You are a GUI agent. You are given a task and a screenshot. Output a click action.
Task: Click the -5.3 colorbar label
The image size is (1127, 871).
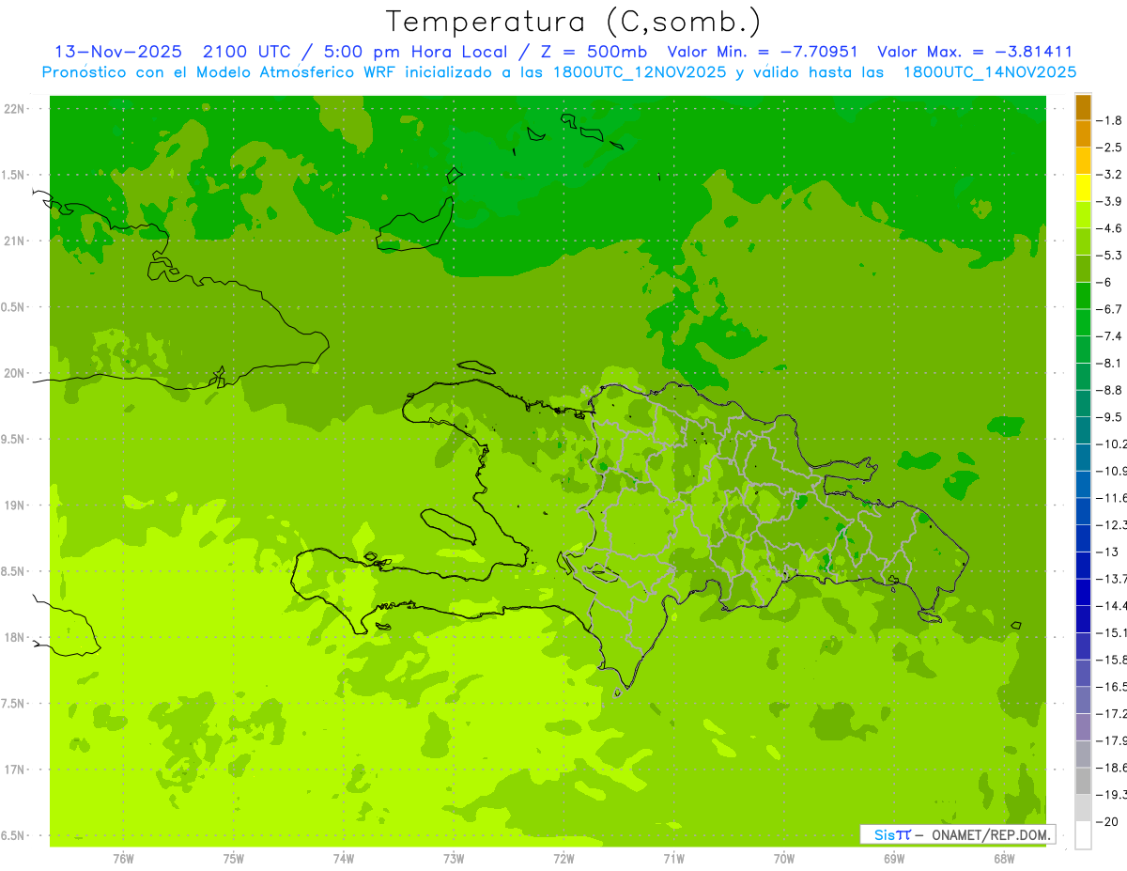point(1110,256)
